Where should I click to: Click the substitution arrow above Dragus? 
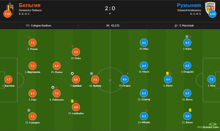pos(128,73)
